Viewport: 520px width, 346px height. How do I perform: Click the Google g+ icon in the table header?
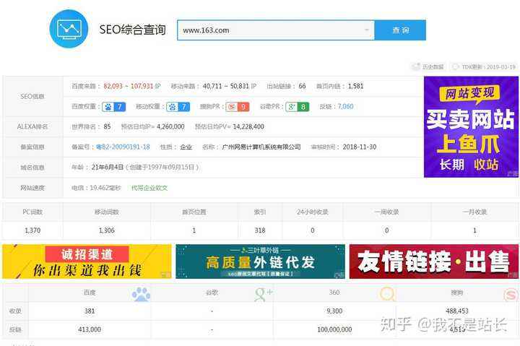264,294
